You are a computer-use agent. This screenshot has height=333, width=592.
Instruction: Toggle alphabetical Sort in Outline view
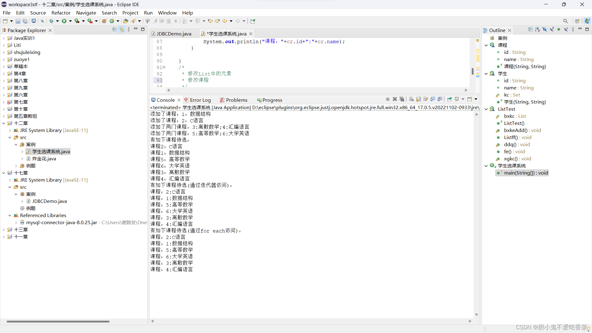[537, 30]
